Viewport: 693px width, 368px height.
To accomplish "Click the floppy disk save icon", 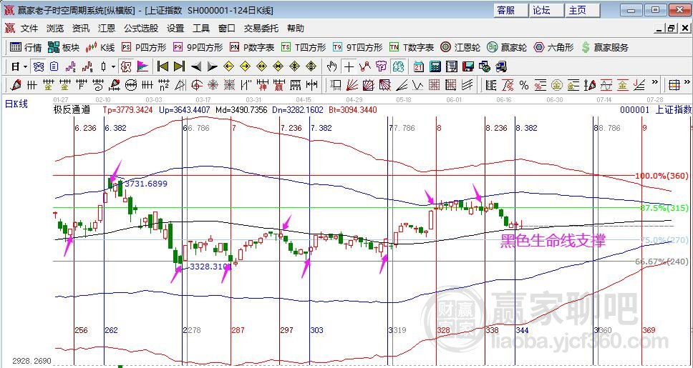I will (468, 67).
